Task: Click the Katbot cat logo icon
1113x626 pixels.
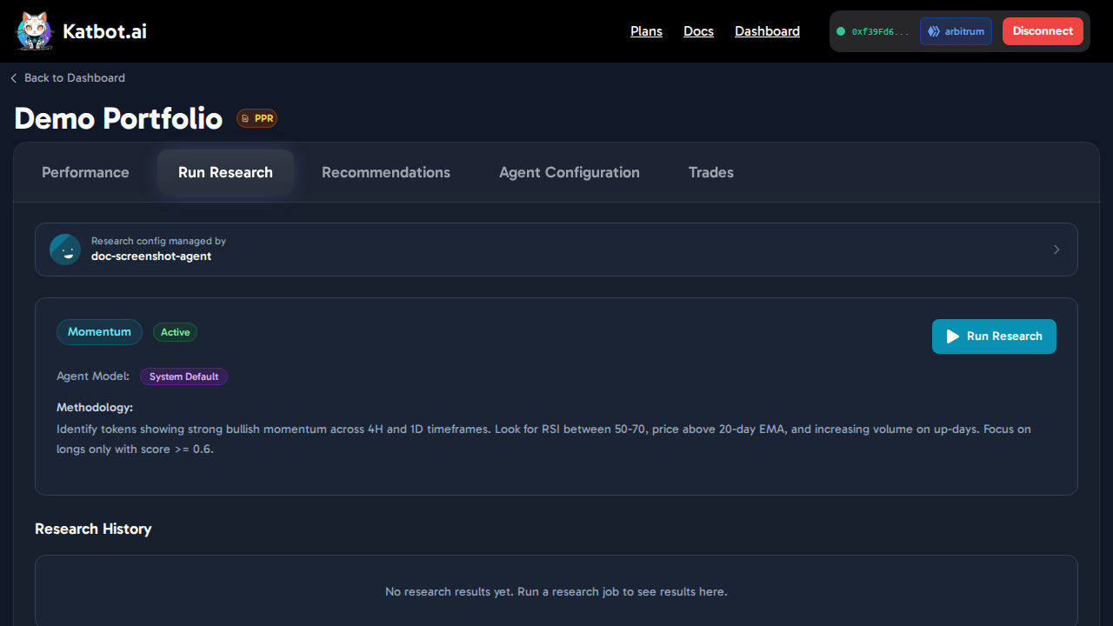Action: pos(35,31)
